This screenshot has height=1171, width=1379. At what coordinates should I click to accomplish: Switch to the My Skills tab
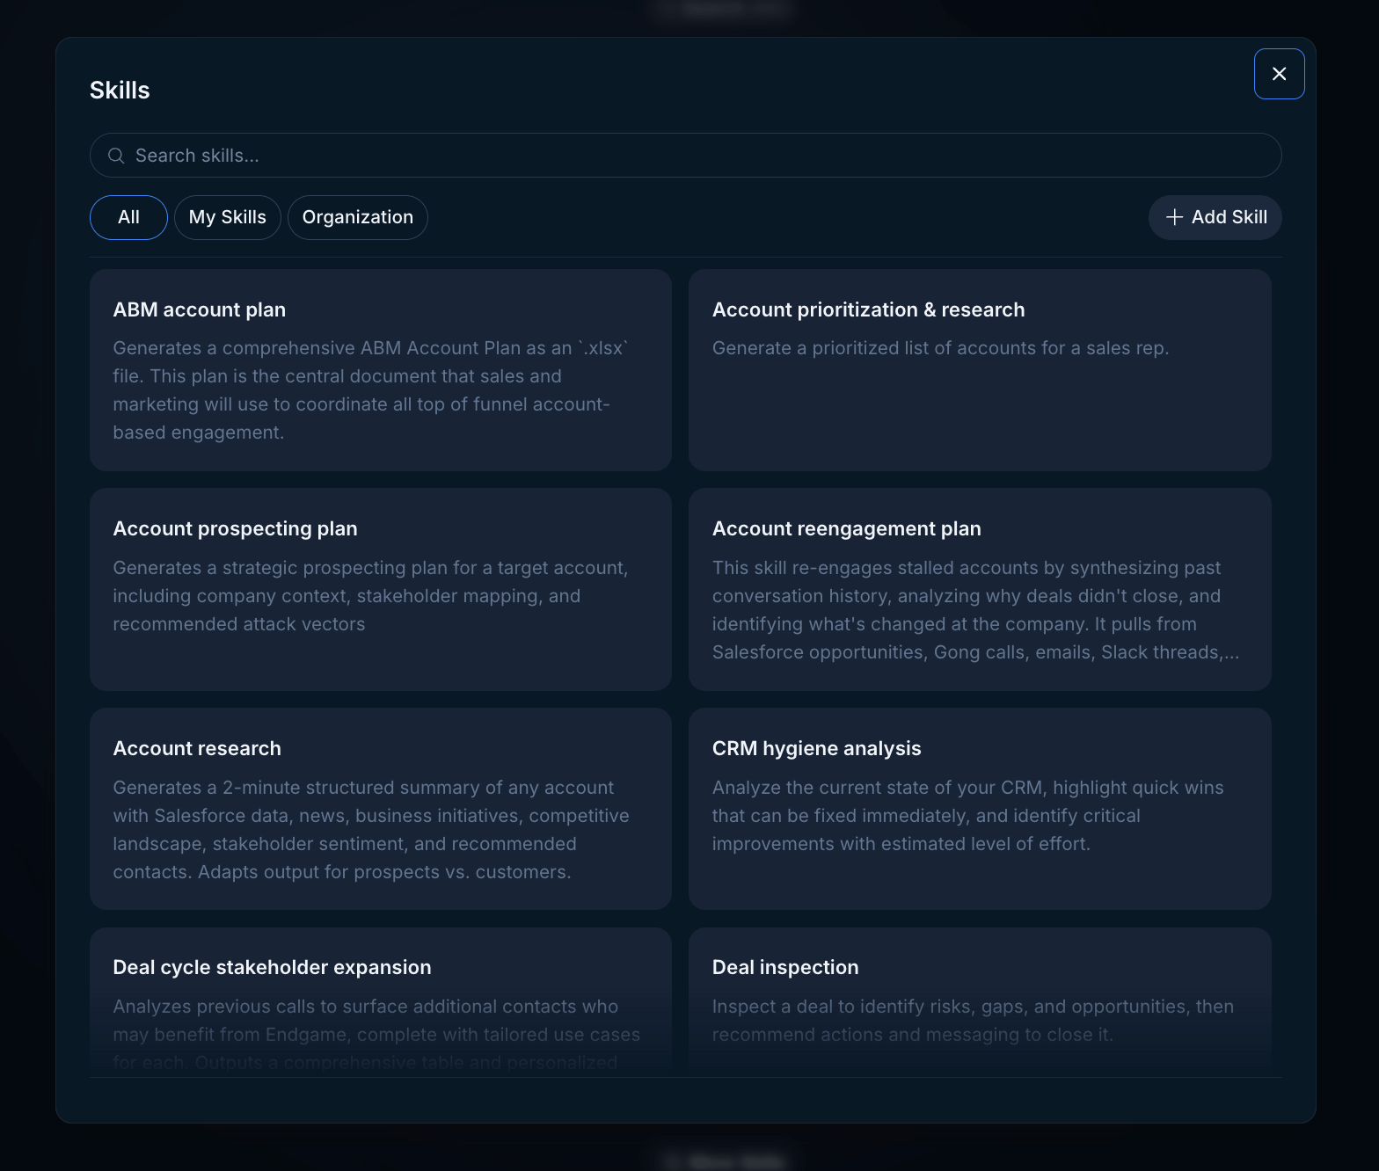[x=228, y=217]
